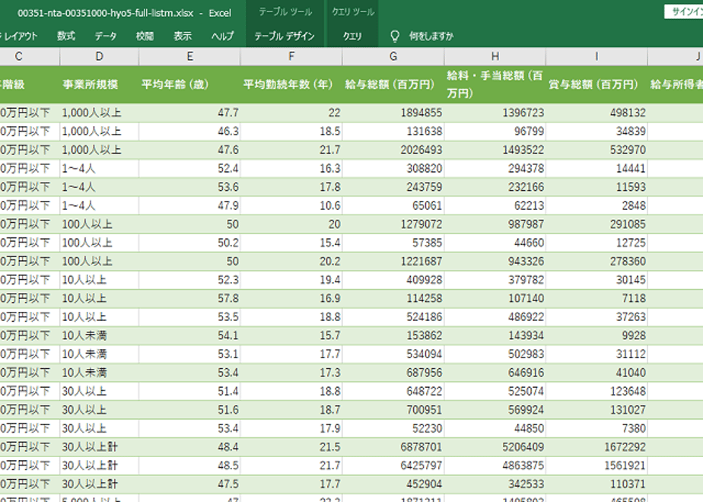Viewport: 703px width, 502px height.
Task: Click the cell showing 10.6 years
Action: pos(291,205)
